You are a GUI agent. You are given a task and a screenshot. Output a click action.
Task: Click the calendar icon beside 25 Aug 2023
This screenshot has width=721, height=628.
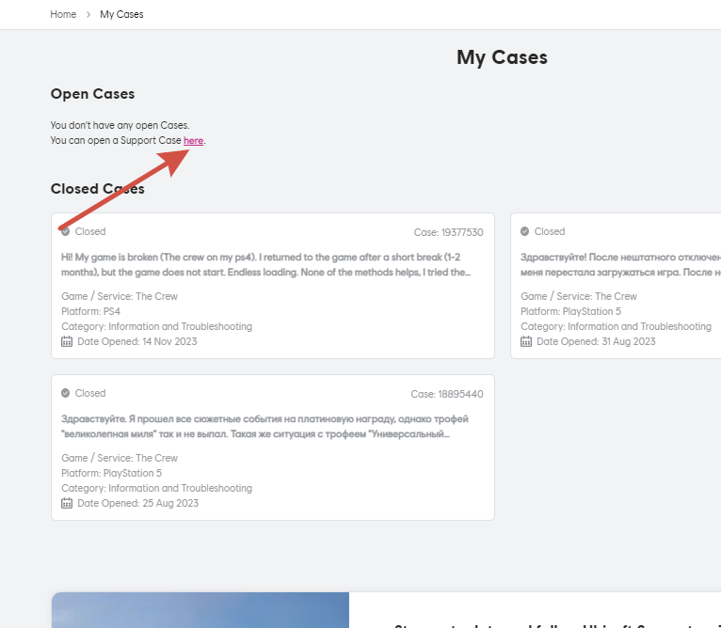pyautogui.click(x=67, y=503)
